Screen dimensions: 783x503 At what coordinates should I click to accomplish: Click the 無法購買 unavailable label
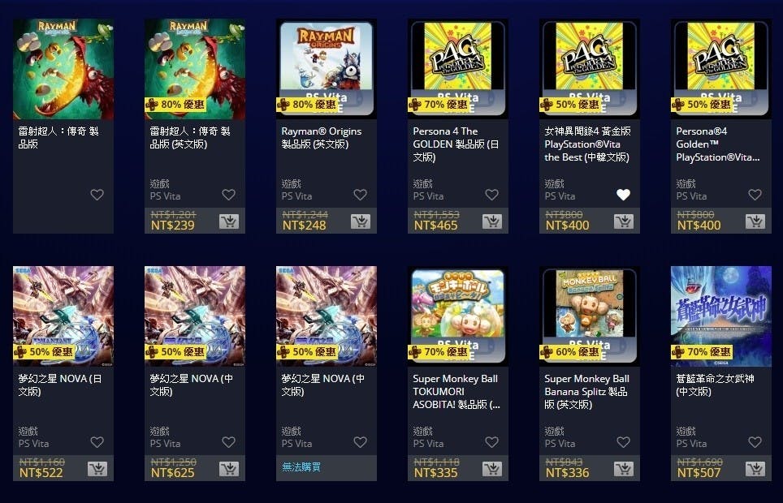pos(301,467)
